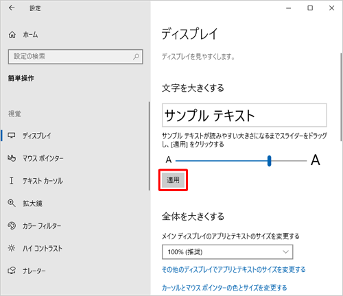This screenshot has height=296, width=343.
Task: Click the サンプル テキスト preview box
Action: pos(244,115)
